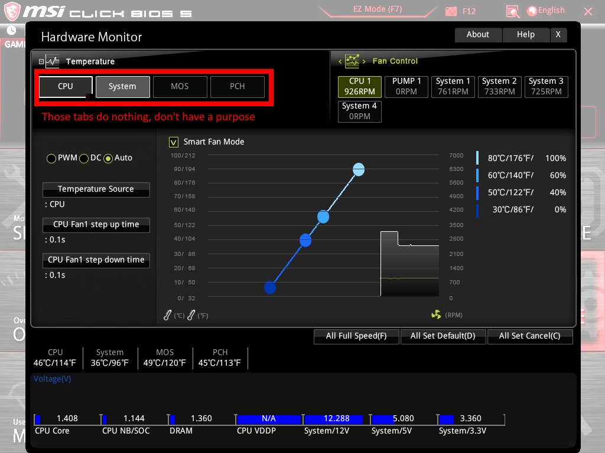Close the BIOS with the top-right X
The width and height of the screenshot is (605, 453).
588,12
